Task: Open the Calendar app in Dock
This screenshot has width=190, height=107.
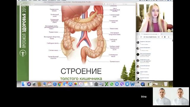Action: 50,84
